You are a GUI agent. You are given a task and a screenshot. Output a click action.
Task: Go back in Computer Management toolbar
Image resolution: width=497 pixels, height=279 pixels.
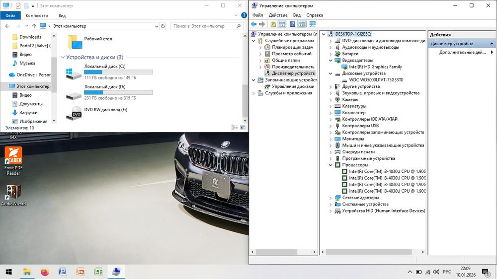[x=253, y=24]
